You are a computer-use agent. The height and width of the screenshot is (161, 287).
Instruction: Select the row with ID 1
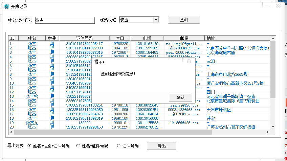click(139, 44)
